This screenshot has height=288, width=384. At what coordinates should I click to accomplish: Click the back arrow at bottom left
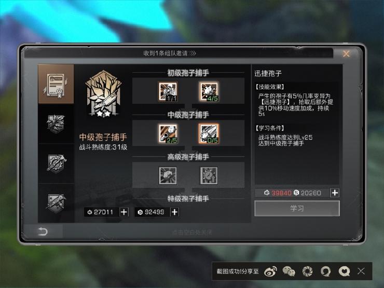click(x=43, y=231)
